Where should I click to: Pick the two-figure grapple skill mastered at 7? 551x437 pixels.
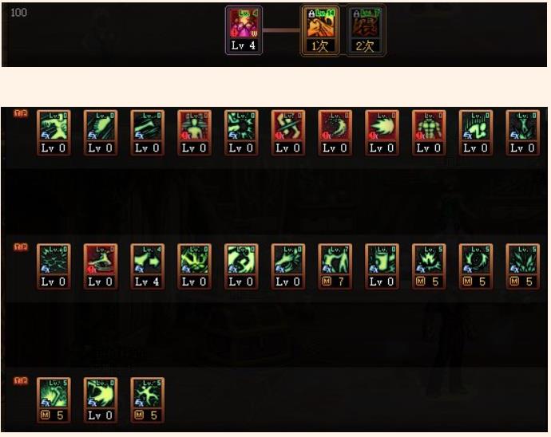click(x=335, y=266)
